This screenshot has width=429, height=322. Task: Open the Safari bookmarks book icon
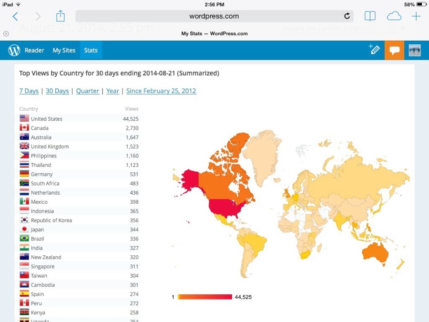click(370, 16)
